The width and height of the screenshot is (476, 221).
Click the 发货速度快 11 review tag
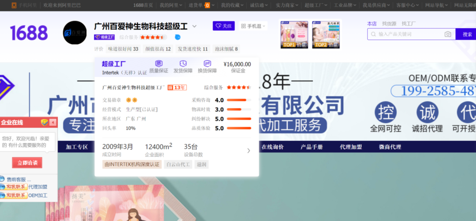click(193, 49)
